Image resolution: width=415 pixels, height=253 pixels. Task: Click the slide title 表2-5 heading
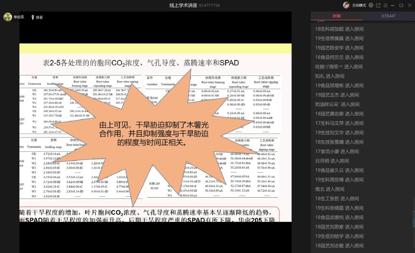pyautogui.click(x=141, y=63)
